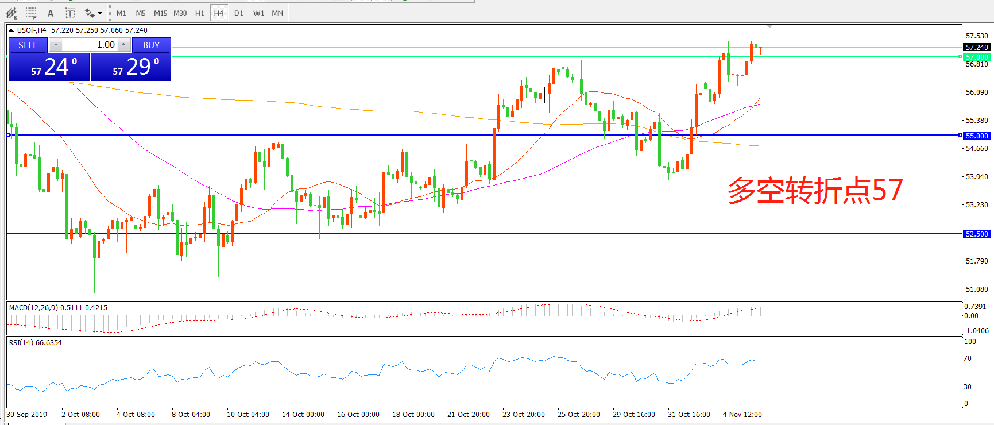Select the D1 daily timeframe

click(x=239, y=13)
